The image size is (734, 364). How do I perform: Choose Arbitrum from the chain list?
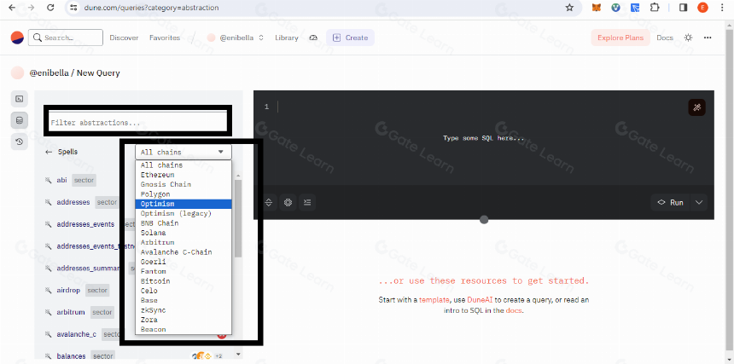(183, 242)
